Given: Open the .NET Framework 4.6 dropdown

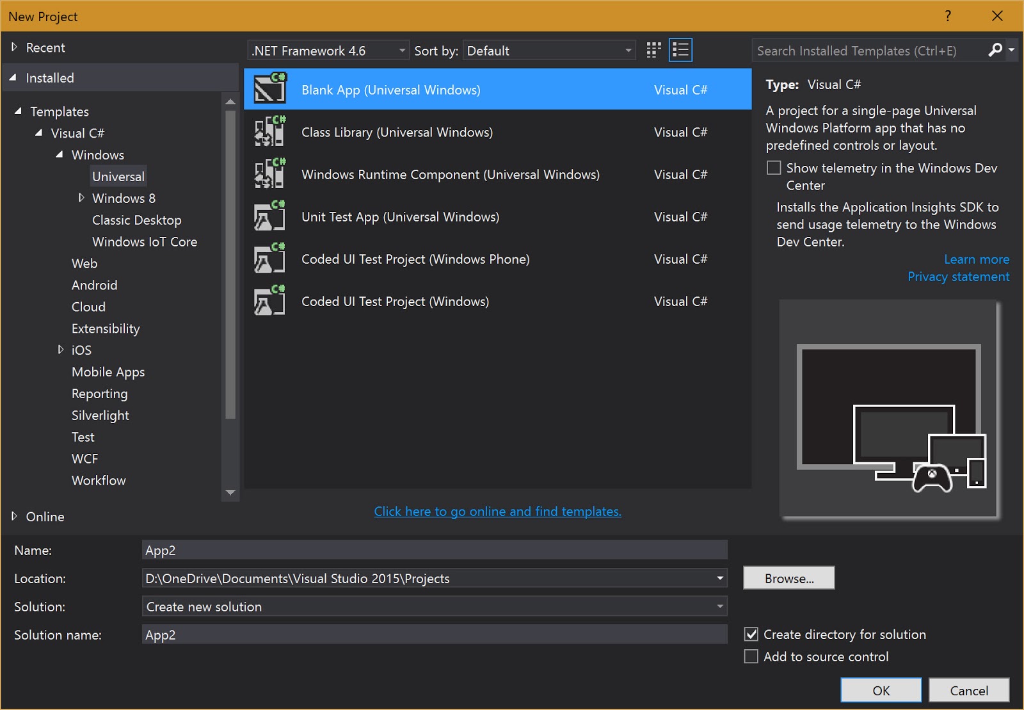Looking at the screenshot, I should (x=402, y=50).
